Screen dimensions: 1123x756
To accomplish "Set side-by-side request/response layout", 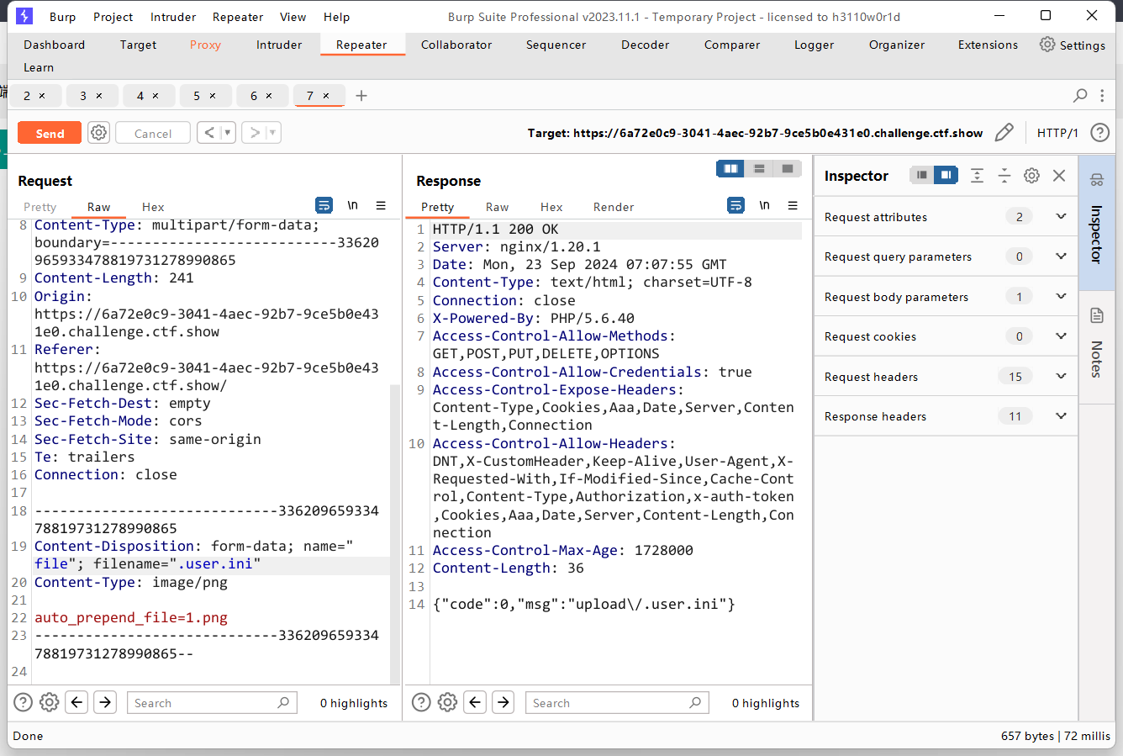I will 730,169.
